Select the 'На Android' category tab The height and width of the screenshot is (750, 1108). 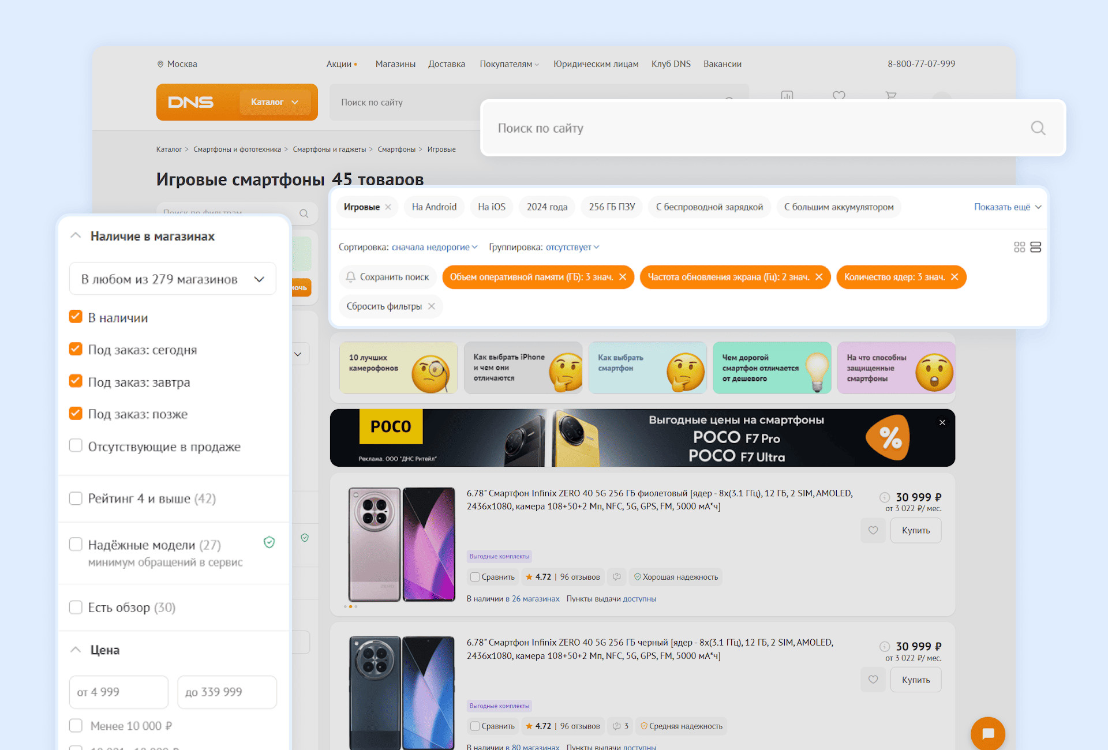434,207
